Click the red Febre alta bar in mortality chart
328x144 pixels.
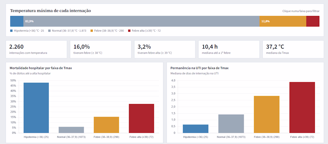click(x=141, y=118)
